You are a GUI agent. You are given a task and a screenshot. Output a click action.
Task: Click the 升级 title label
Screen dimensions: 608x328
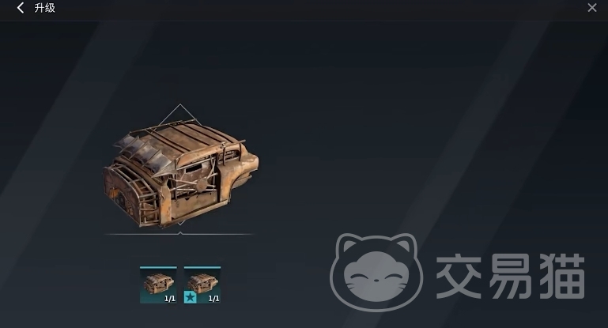pos(44,8)
